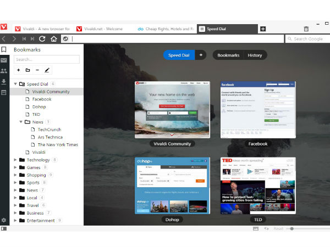This screenshot has width=330, height=247.
Task: Expand the Business folder
Action: point(15,213)
